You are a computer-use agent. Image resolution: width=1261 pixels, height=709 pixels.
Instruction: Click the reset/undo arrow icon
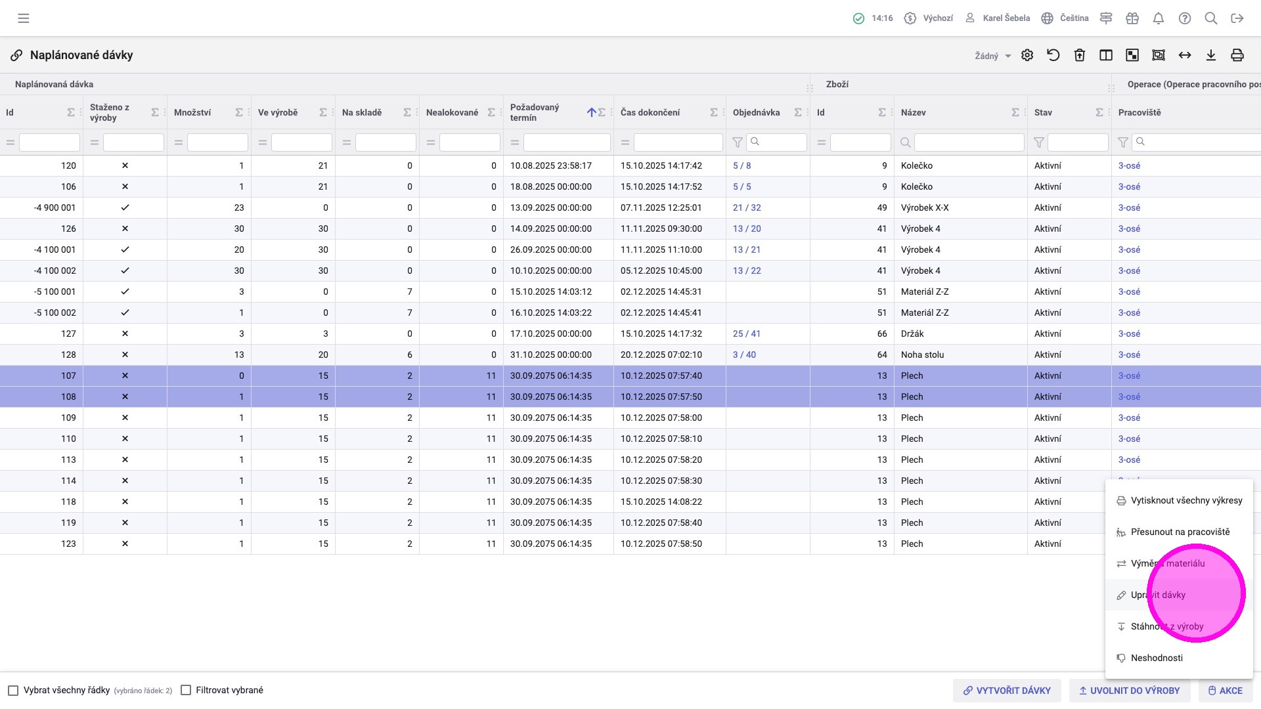(1053, 55)
